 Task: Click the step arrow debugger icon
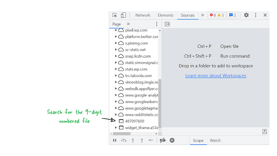[151, 140]
